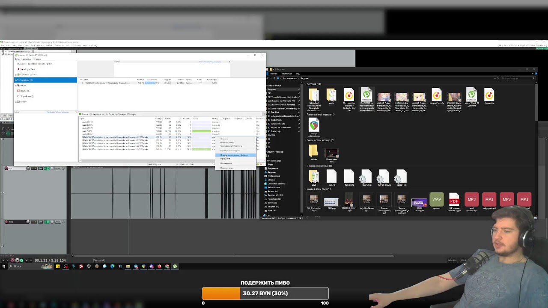Screen dimensions: 548x308
Task: Click REAPER's play button in transport
Action: [x=17, y=260]
